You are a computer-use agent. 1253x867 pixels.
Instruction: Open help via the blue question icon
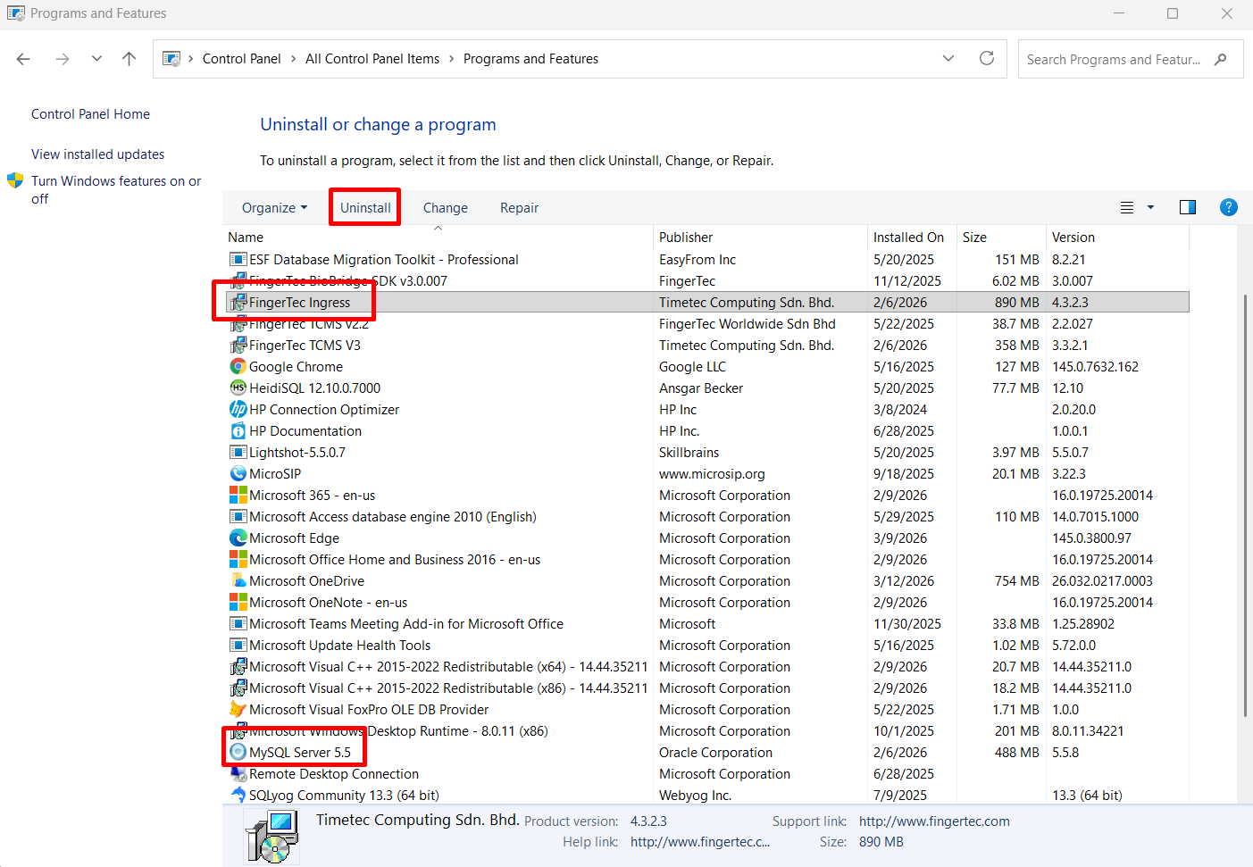point(1228,207)
